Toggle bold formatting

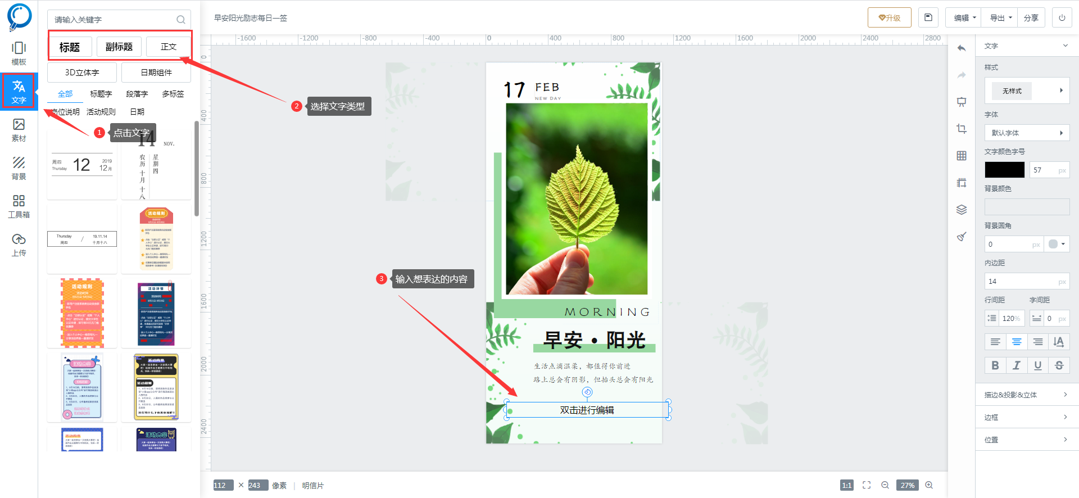(995, 365)
